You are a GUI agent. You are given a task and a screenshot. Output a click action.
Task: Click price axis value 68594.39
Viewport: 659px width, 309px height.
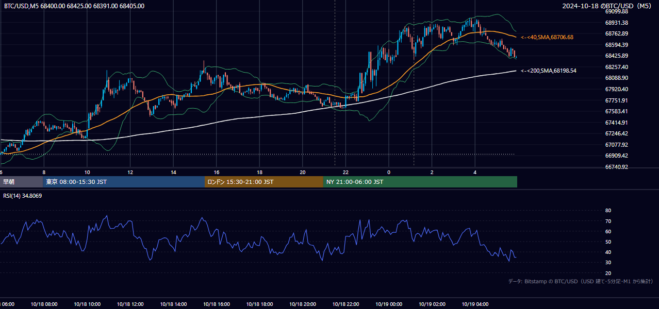616,45
